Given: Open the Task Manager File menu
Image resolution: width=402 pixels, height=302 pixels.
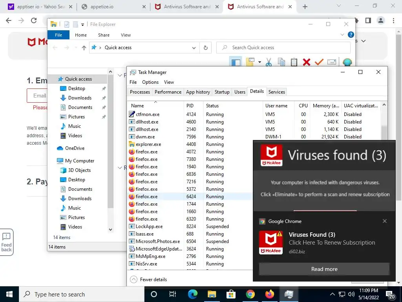Looking at the screenshot, I should click(133, 82).
